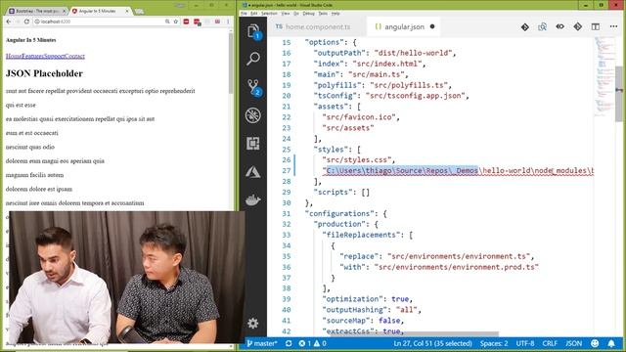Viewport: 626px width, 352px height.
Task: Open the Debug view in activity bar
Action: point(253,115)
